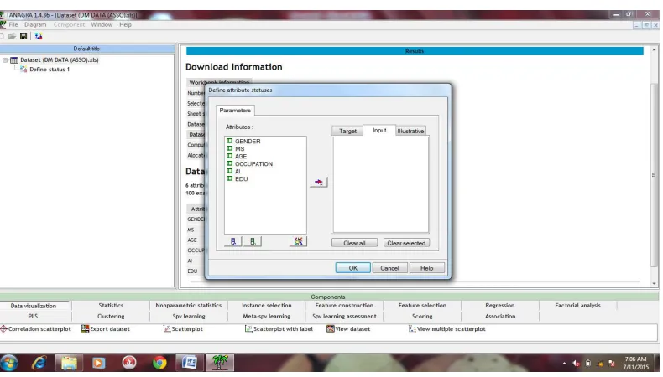The width and height of the screenshot is (663, 377).
Task: Open the Association component tab
Action: coord(500,316)
